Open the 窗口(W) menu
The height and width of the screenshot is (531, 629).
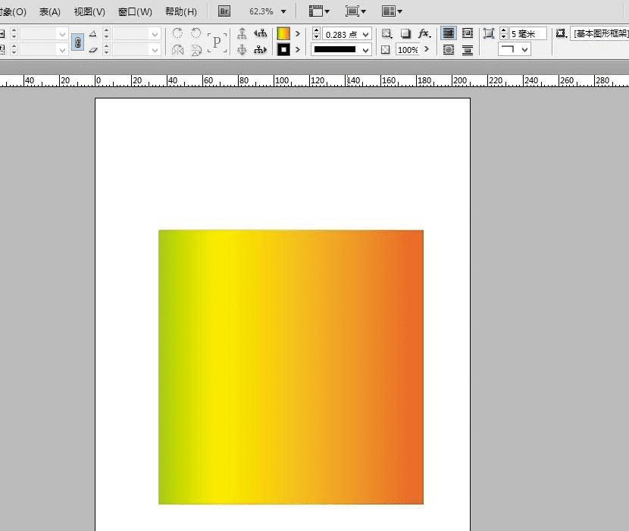point(135,11)
